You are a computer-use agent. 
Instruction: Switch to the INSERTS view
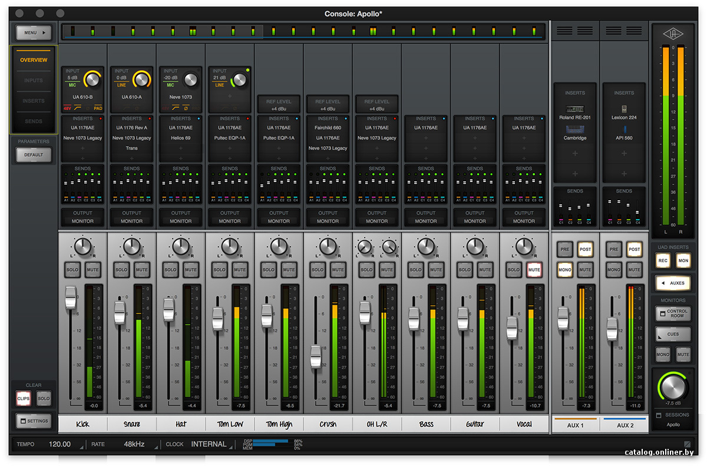(34, 101)
